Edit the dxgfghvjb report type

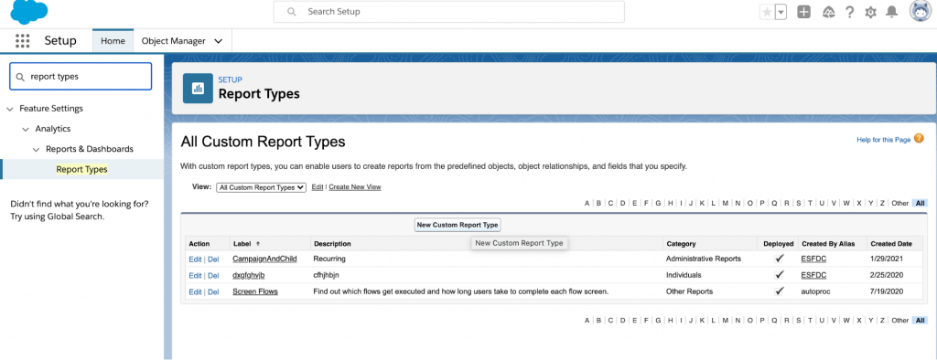point(195,275)
